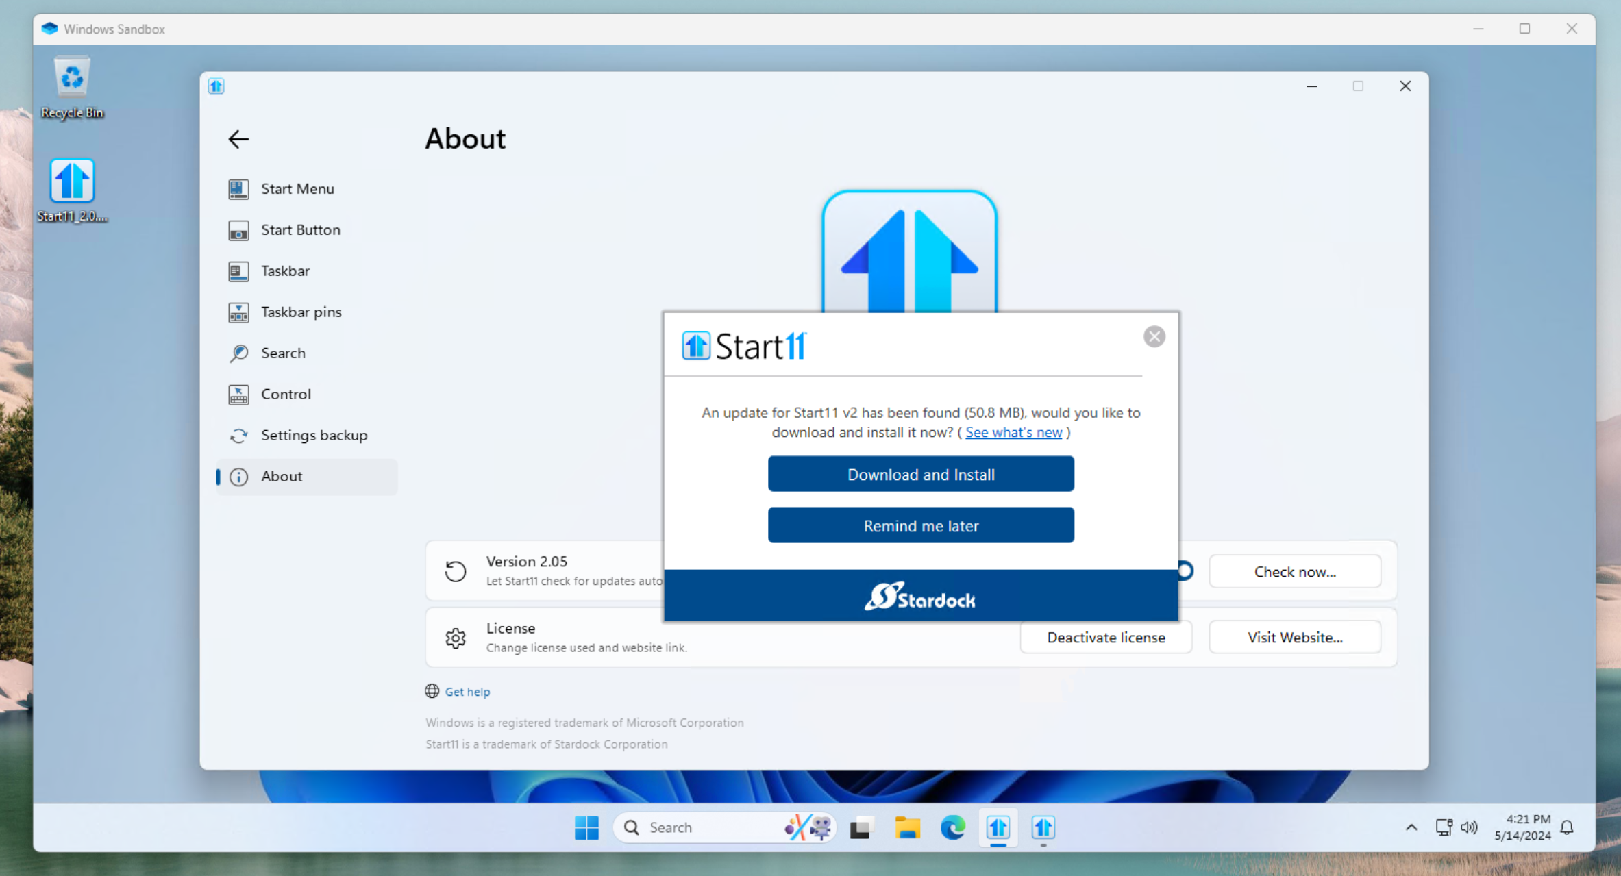Launch Microsoft Edge from taskbar
Screen dimensions: 1621x876
coord(952,827)
